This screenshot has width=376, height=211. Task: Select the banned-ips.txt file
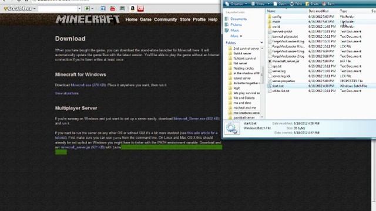point(280,32)
